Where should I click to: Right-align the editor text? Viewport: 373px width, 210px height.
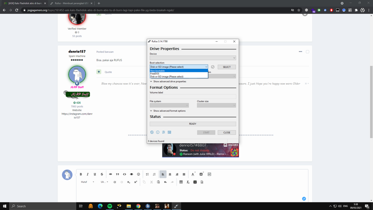pos(177,174)
